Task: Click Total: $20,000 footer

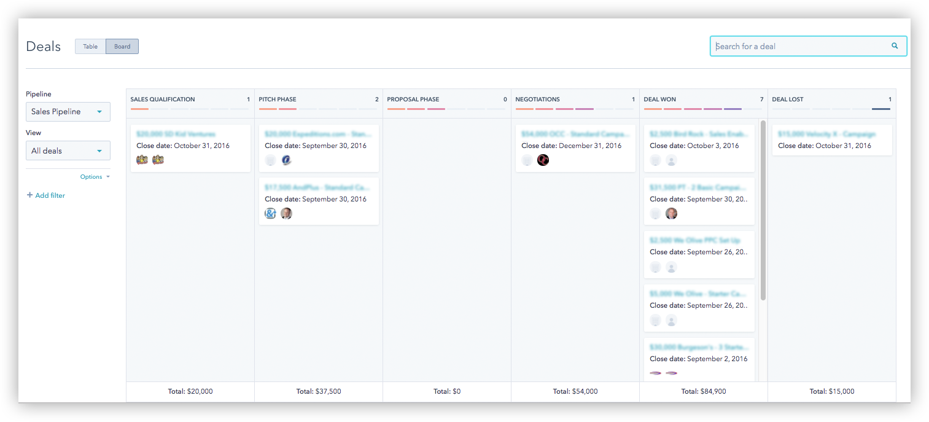Action: 190,391
